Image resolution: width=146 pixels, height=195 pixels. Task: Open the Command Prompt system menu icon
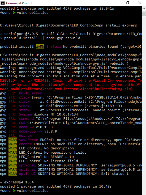tap(2, 3)
